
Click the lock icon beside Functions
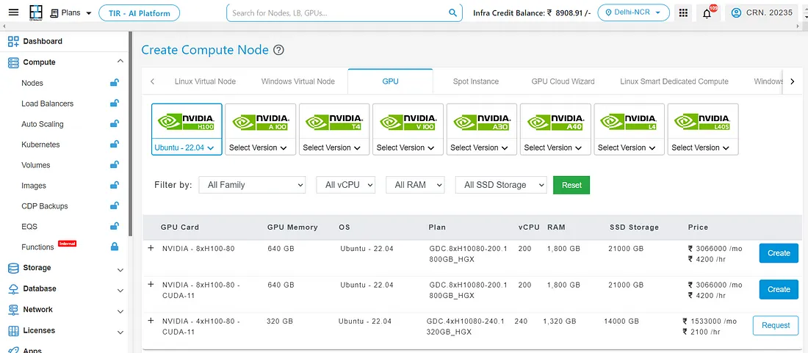point(115,247)
